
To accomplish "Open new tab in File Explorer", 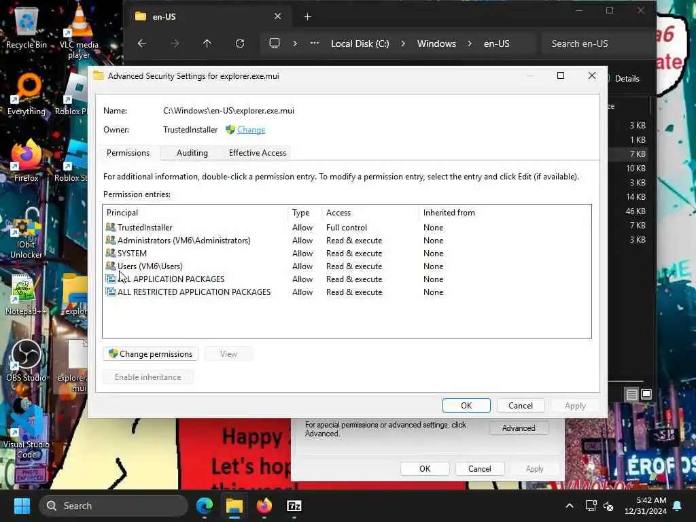I will click(307, 17).
